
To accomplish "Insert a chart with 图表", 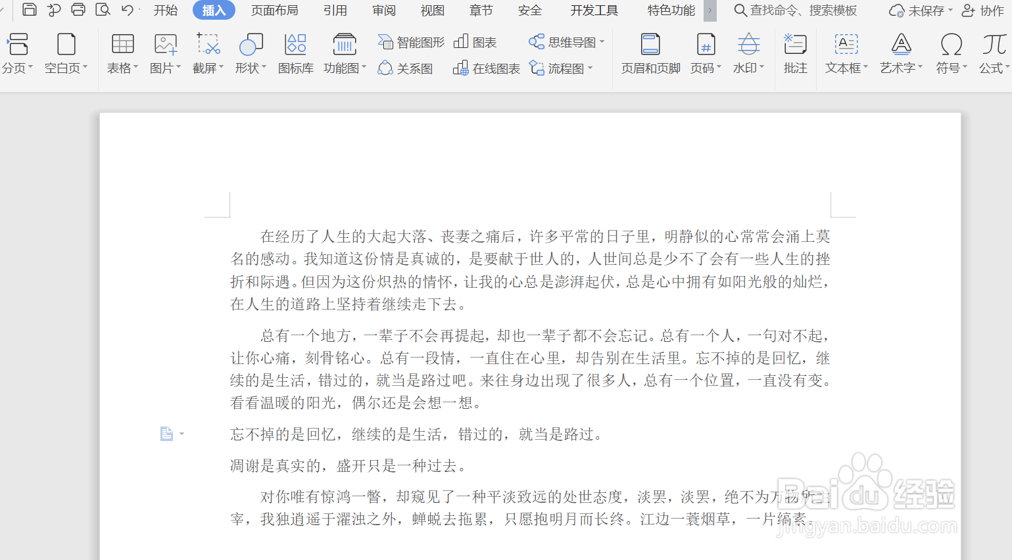I will tap(475, 41).
